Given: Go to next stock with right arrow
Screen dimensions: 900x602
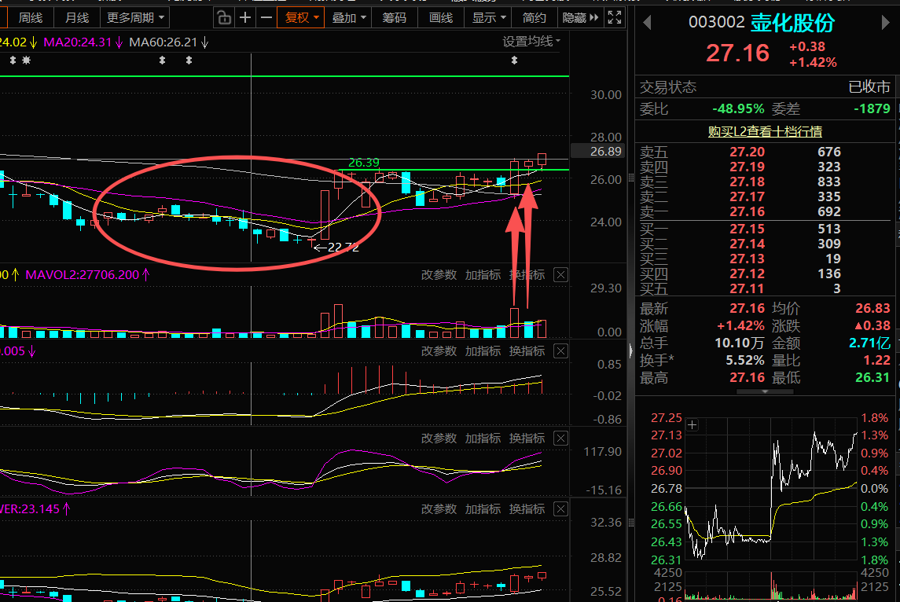Looking at the screenshot, I should click(x=885, y=23).
